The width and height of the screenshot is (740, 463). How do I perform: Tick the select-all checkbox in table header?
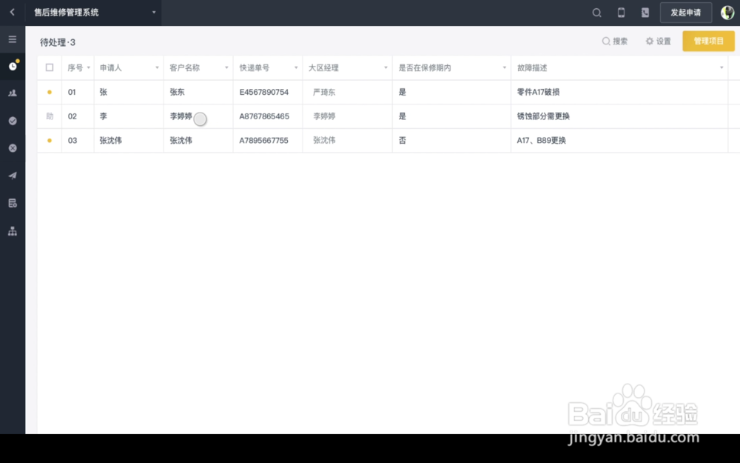tap(50, 67)
